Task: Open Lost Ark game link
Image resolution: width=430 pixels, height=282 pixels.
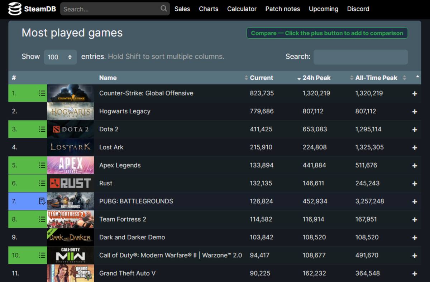Action: tap(111, 147)
